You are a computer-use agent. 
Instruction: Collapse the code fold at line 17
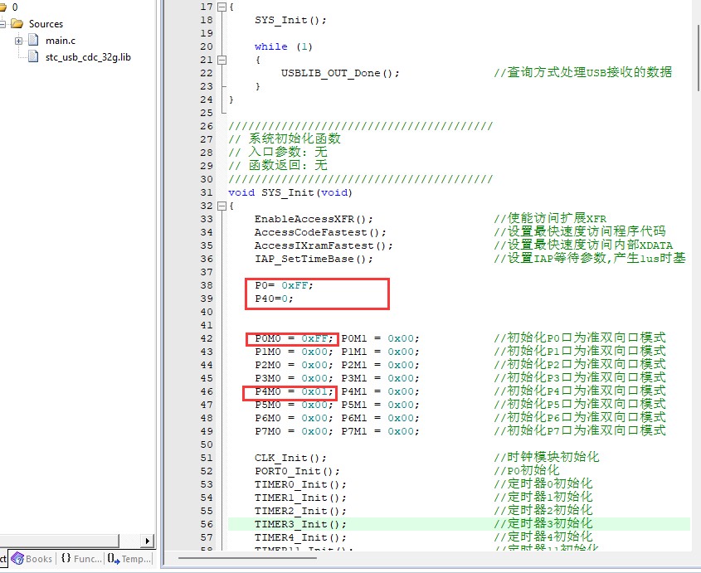tap(221, 7)
